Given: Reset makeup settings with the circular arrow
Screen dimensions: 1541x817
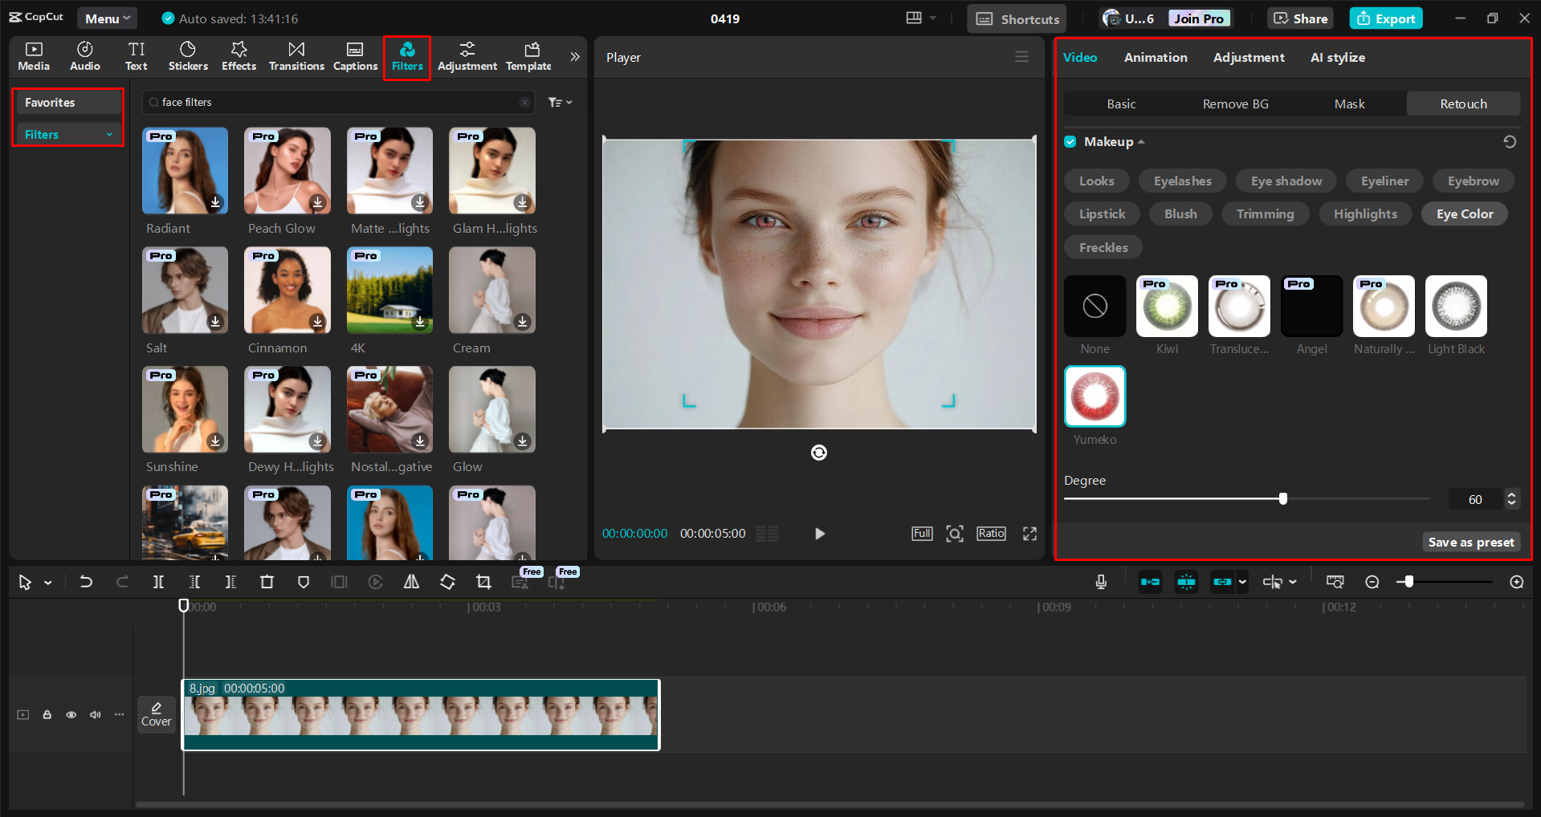Looking at the screenshot, I should point(1510,142).
